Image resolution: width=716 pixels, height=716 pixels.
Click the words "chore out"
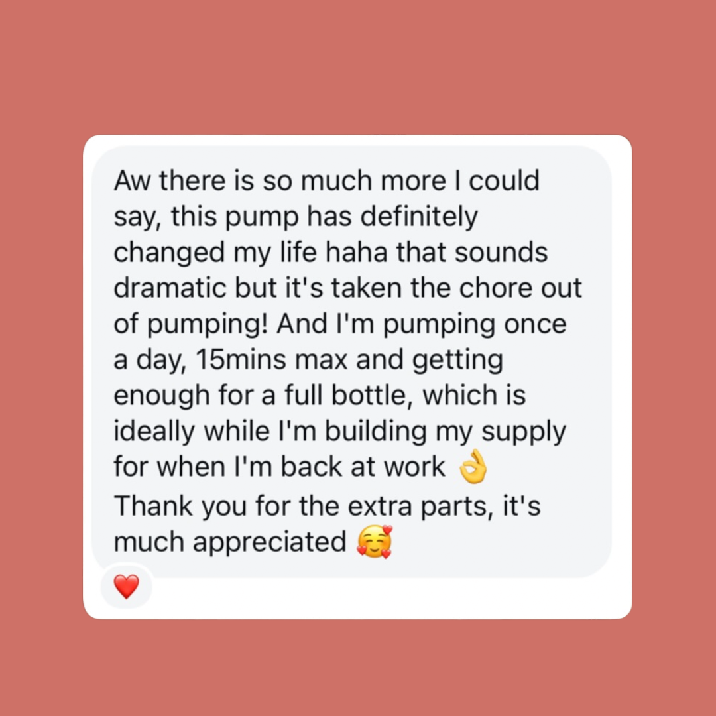coord(520,288)
